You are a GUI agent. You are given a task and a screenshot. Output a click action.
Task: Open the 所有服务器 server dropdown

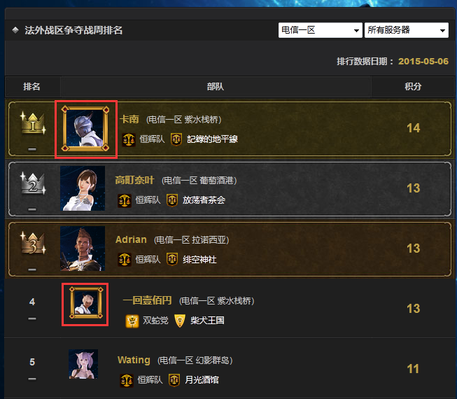[x=407, y=30]
